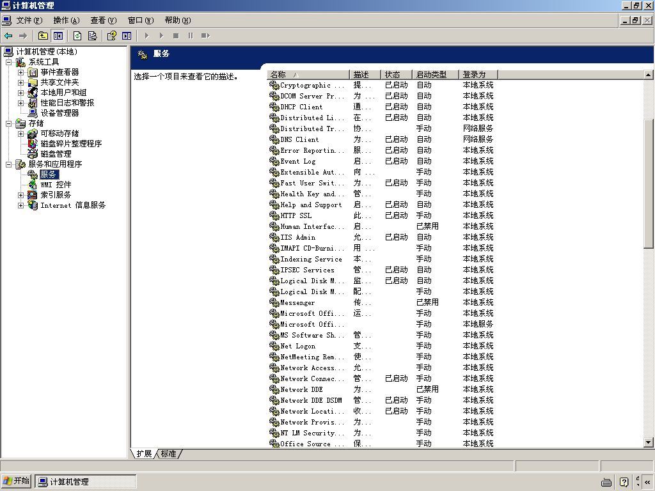The height and width of the screenshot is (491, 655).
Task: Select the Disk Management (磁盘管理) node
Action: (x=56, y=154)
